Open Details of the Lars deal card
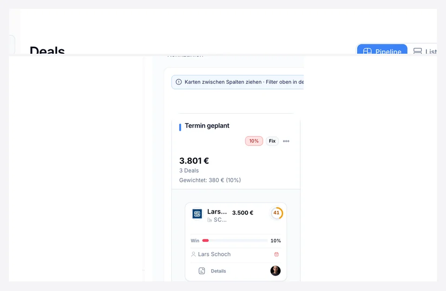446x291 pixels. (x=218, y=271)
